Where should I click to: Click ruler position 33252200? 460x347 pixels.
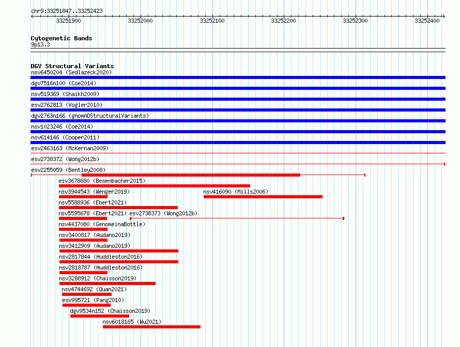coord(284,21)
